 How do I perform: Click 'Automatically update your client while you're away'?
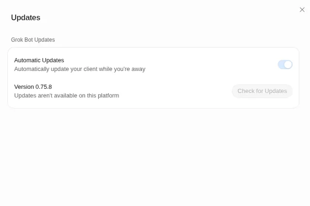tap(79, 69)
